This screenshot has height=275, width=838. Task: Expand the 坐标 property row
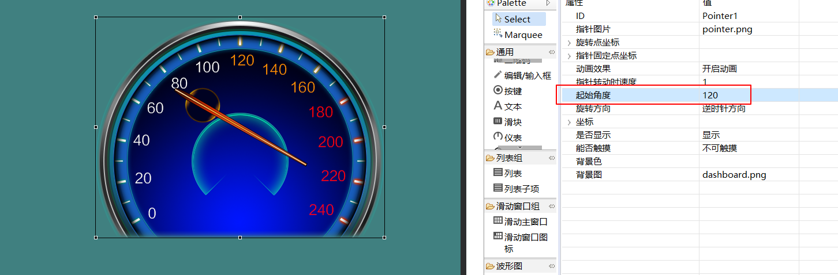pos(569,122)
